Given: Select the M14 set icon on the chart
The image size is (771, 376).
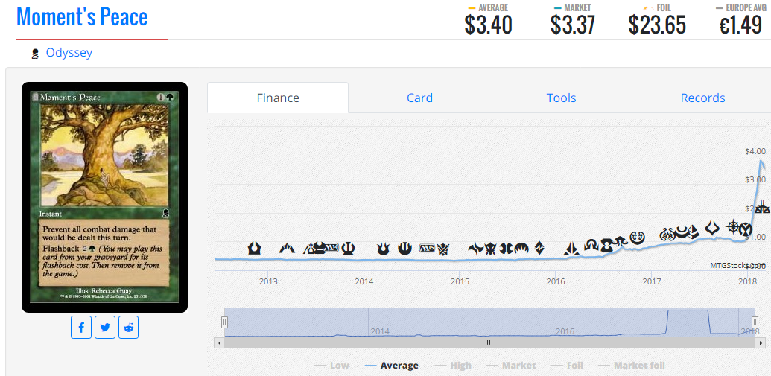Looking at the screenshot, I should click(331, 248).
